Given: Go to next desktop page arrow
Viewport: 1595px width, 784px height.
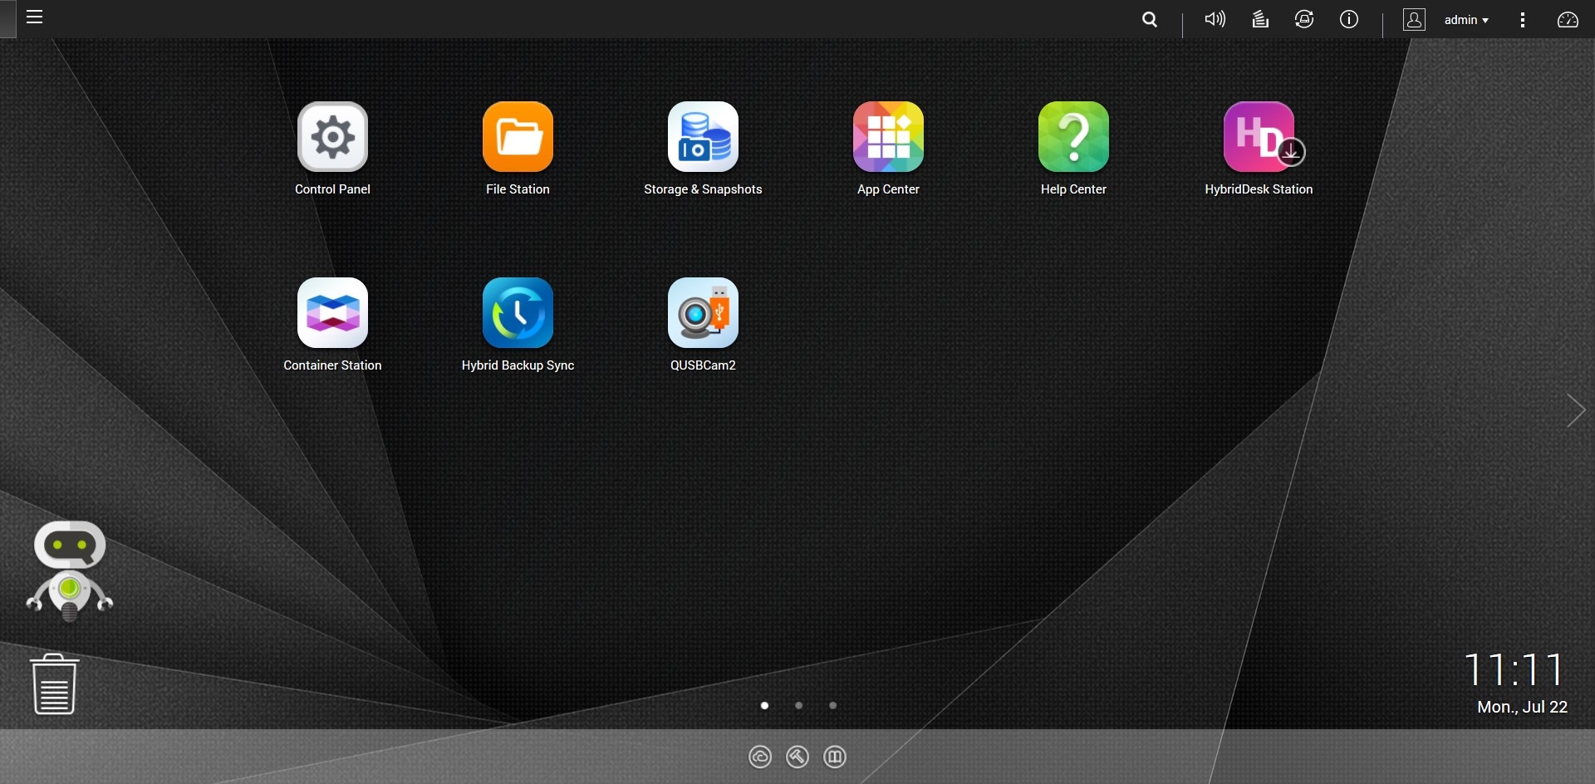Looking at the screenshot, I should pos(1575,410).
